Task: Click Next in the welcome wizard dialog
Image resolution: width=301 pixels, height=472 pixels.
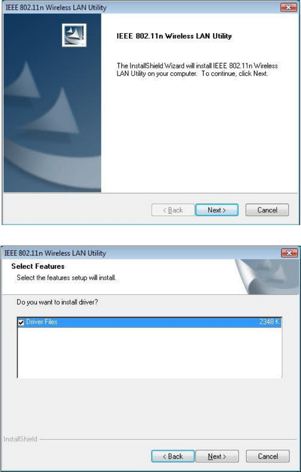Action: pyautogui.click(x=217, y=210)
